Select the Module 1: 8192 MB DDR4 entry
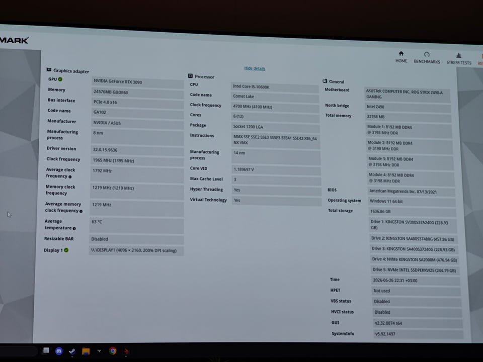483x362 pixels. [409, 130]
